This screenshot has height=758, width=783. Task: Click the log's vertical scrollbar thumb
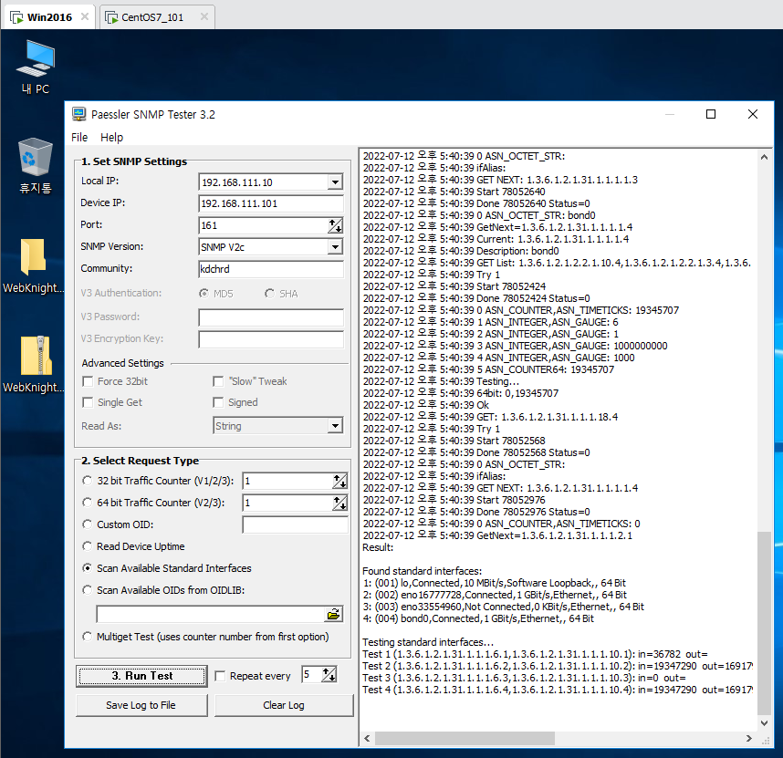764,624
